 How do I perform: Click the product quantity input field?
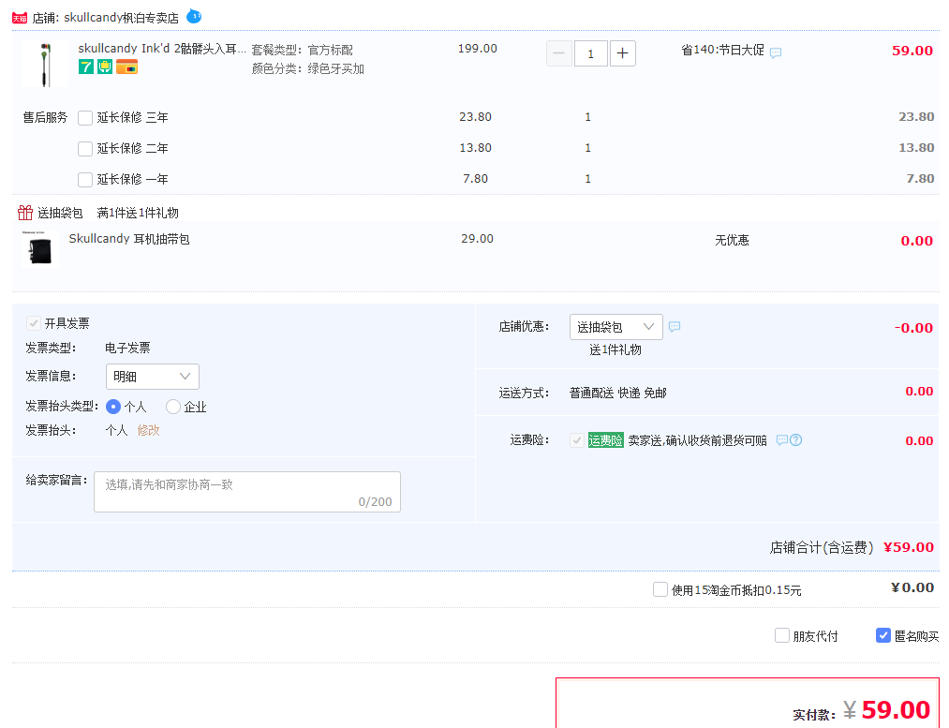point(591,53)
